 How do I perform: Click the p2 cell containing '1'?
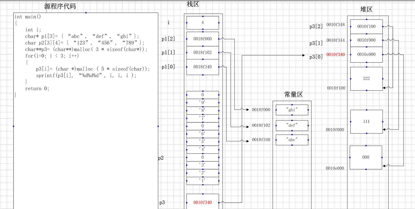click(x=203, y=181)
